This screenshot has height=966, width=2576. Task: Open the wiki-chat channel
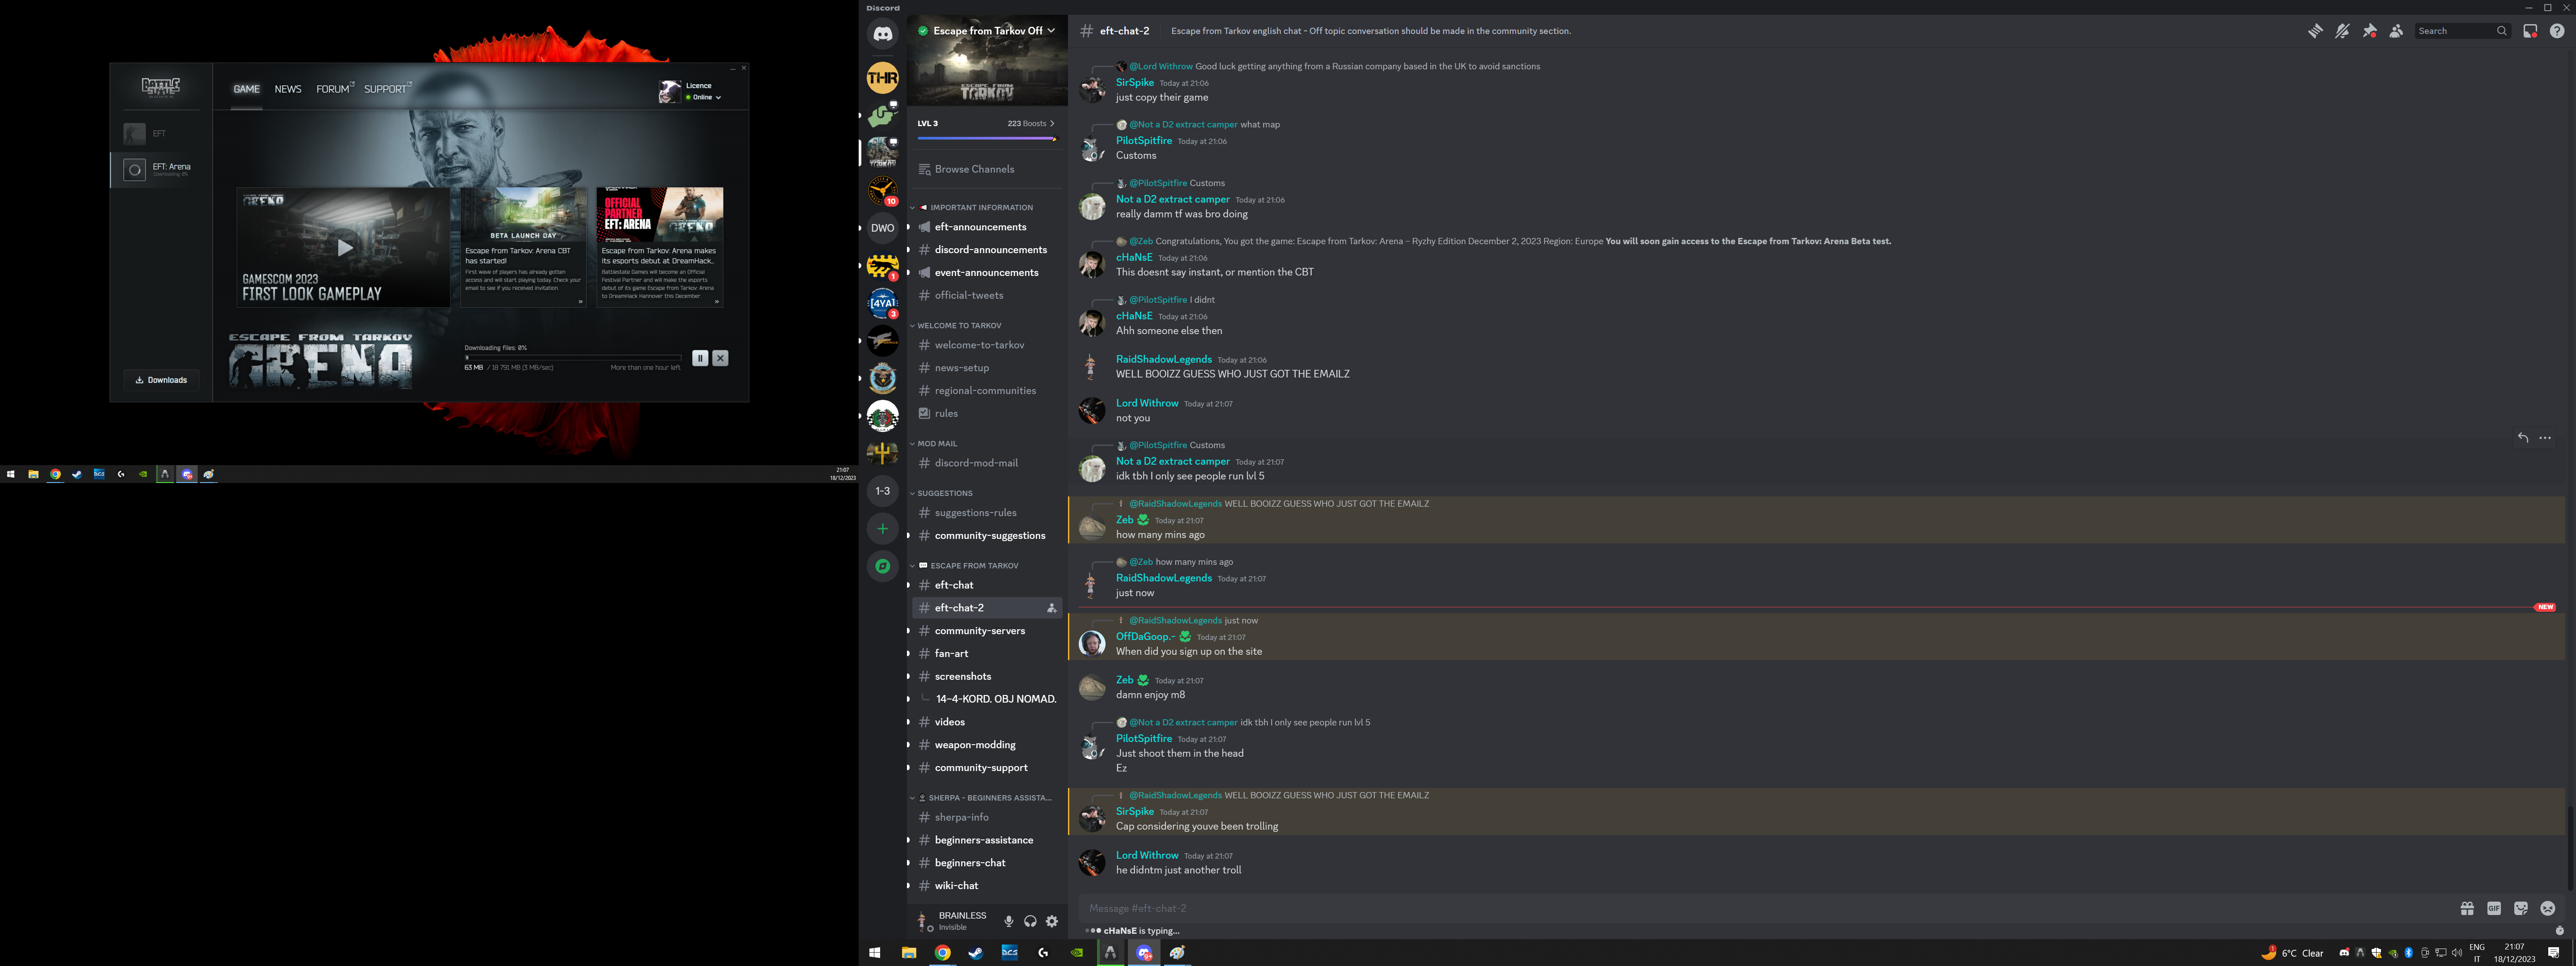(x=986, y=886)
